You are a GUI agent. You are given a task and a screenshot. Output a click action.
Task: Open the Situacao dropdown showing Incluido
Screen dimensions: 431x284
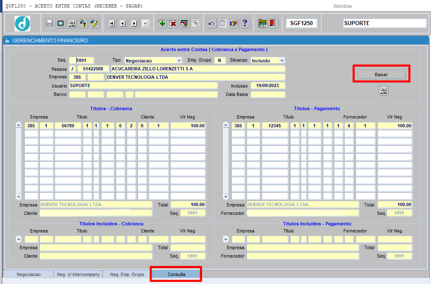click(282, 60)
